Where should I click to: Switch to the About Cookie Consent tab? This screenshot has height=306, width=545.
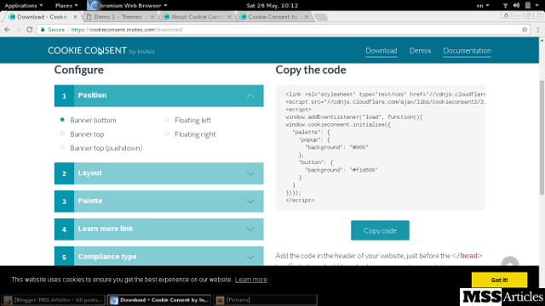196,17
